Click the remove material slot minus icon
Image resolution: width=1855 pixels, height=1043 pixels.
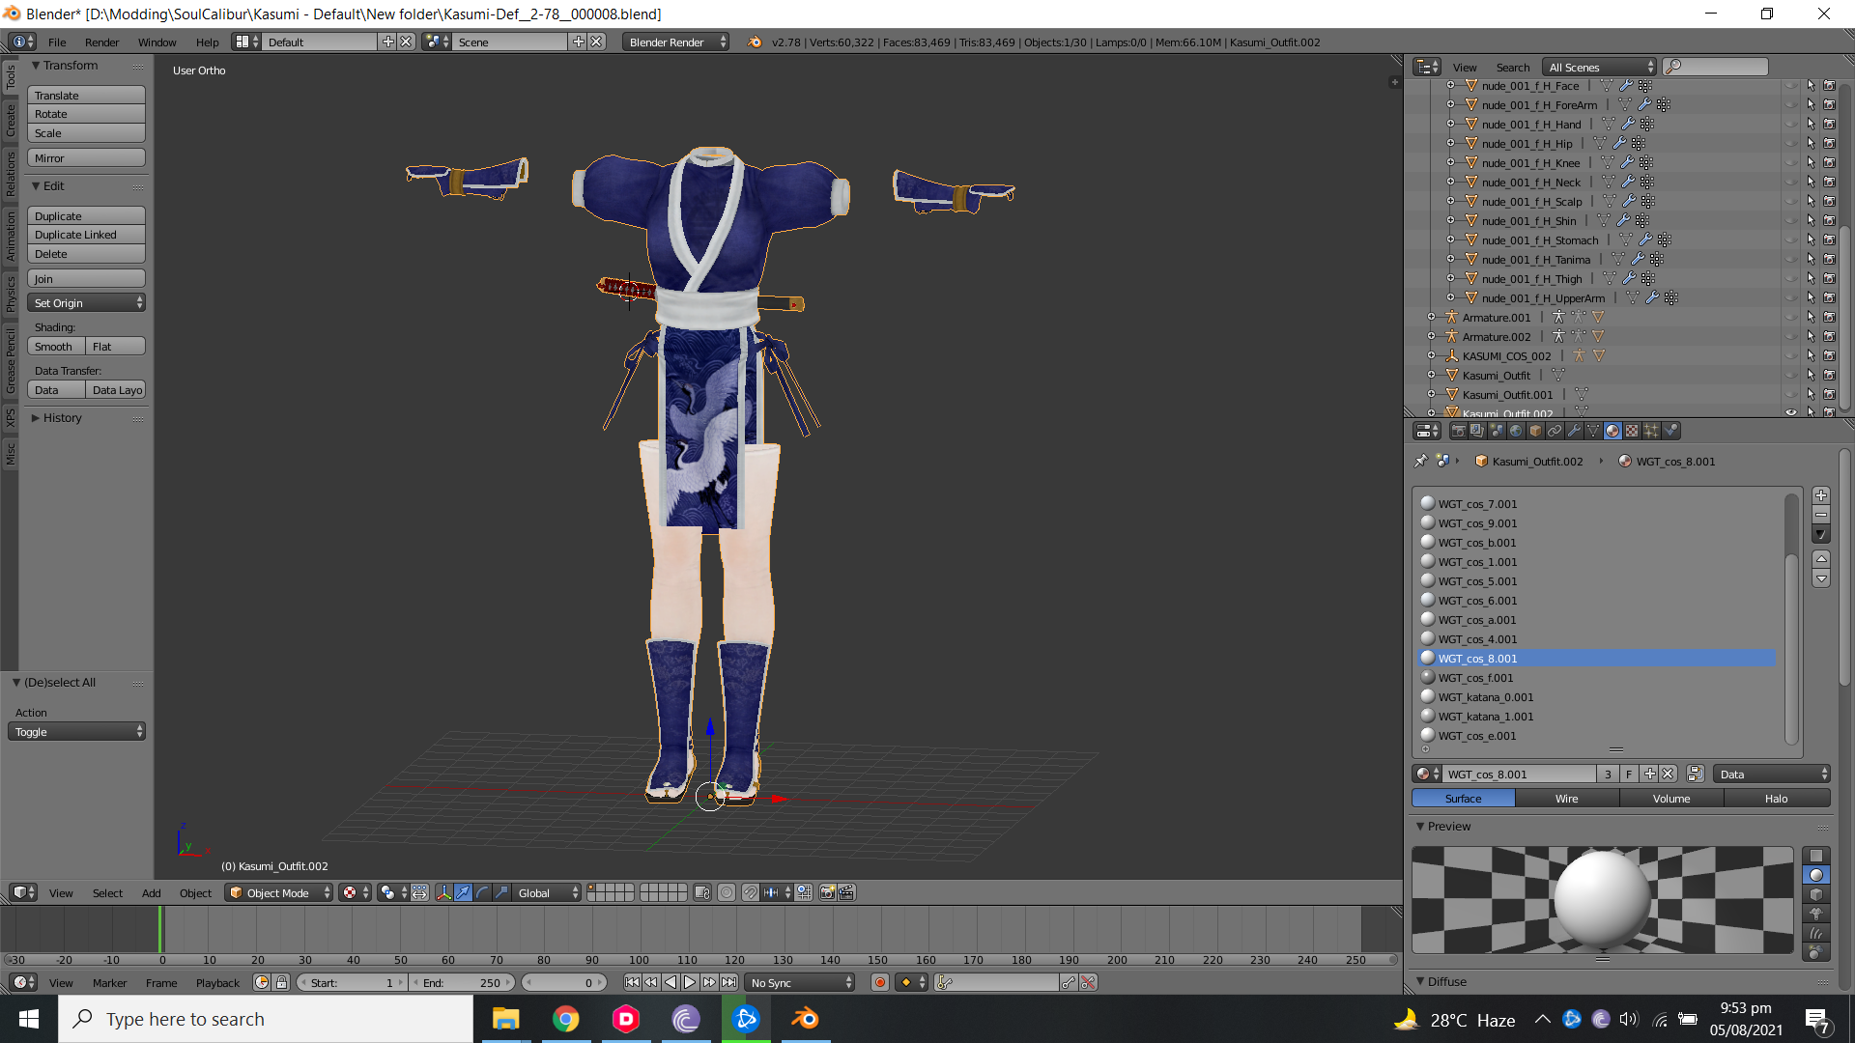pyautogui.click(x=1821, y=515)
